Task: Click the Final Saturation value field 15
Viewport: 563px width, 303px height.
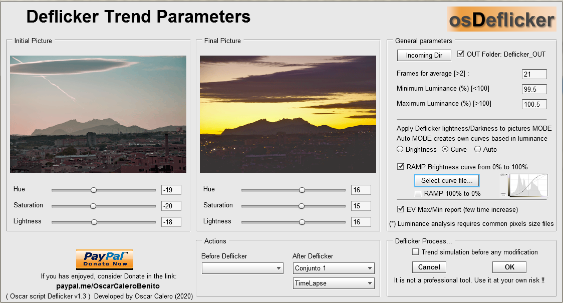Action: coord(361,206)
